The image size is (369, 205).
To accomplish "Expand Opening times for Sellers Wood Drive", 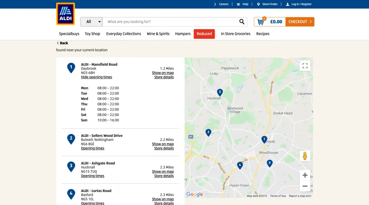I will pyautogui.click(x=93, y=148).
